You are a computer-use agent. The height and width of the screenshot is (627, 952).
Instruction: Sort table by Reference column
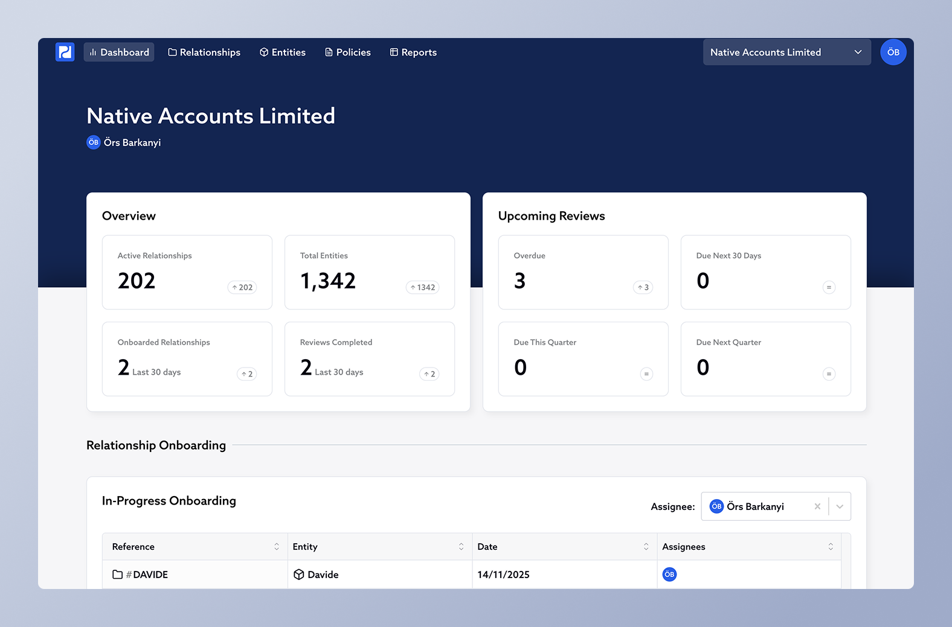pos(277,547)
